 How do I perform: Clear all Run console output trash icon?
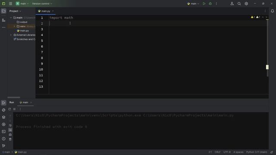(10, 139)
